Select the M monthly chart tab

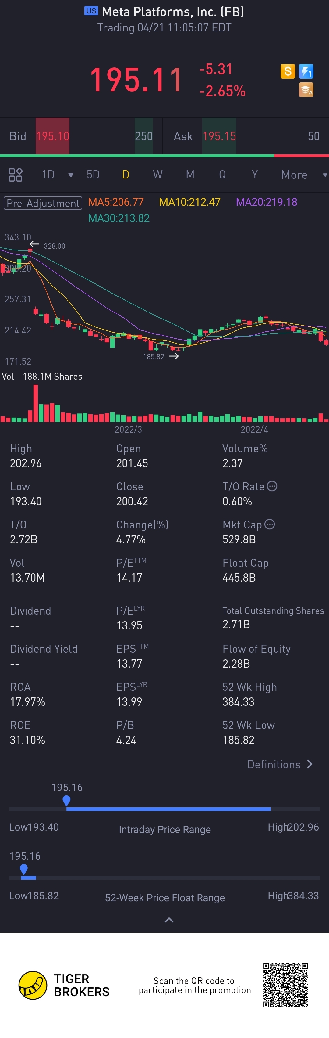tap(190, 175)
